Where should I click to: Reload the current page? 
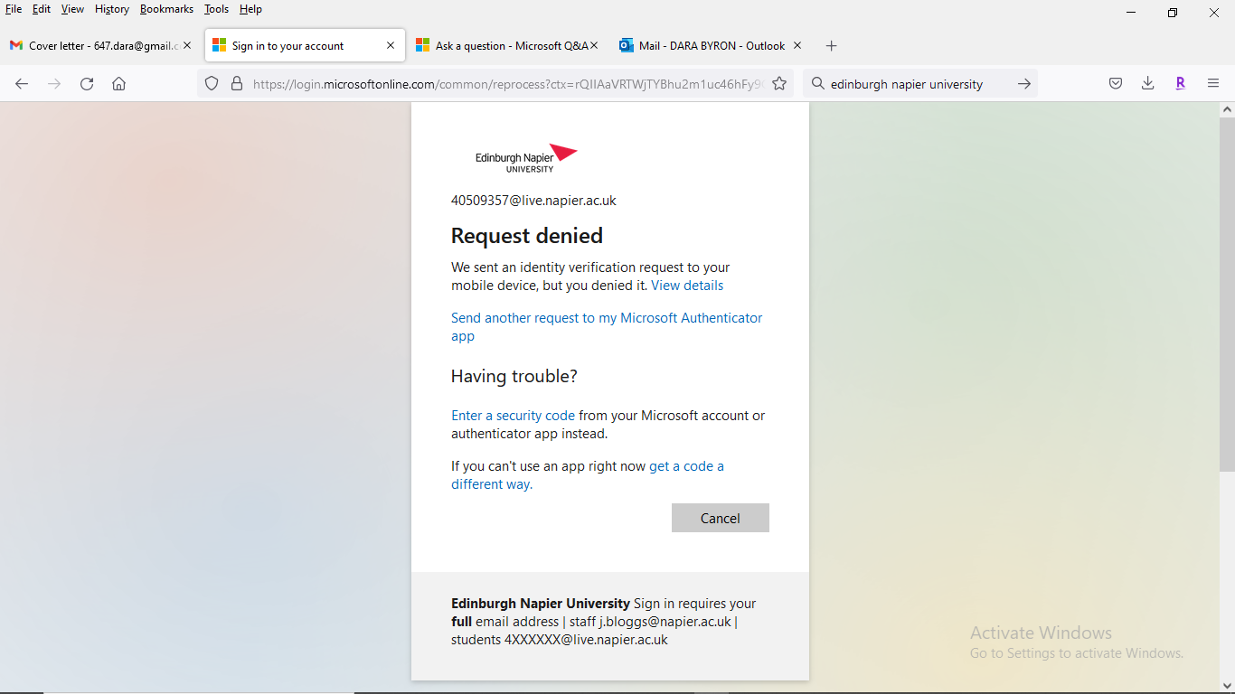click(86, 83)
